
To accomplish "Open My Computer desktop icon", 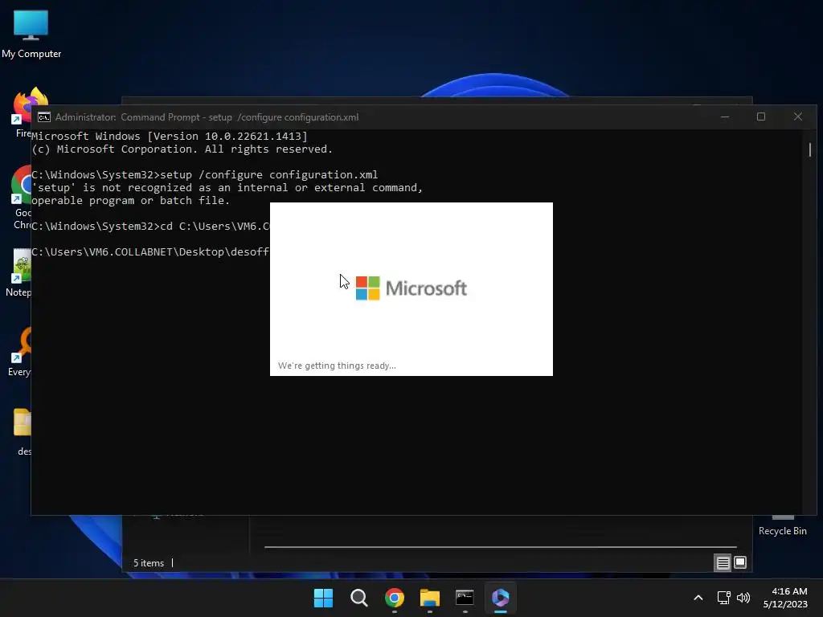I will (31, 34).
